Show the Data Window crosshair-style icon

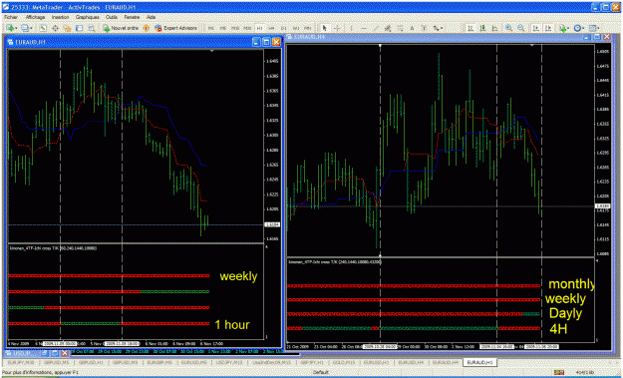tap(55, 28)
